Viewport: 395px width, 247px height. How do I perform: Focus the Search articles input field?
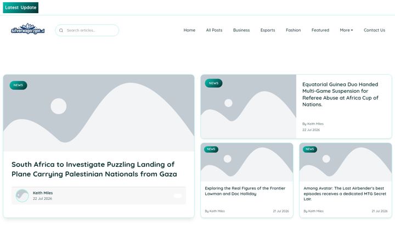pyautogui.click(x=87, y=30)
